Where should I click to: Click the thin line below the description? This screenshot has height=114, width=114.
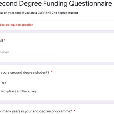pyautogui.click(x=57, y=20)
